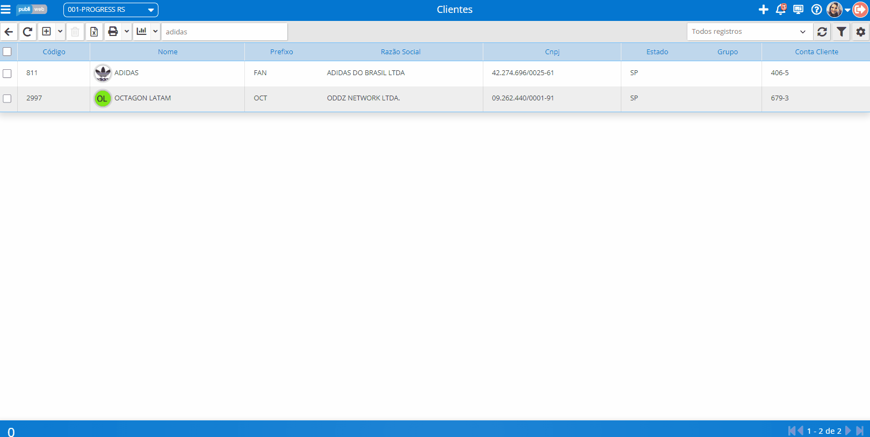This screenshot has width=870, height=437.
Task: Click the FAN prefix cell
Action: 260,73
